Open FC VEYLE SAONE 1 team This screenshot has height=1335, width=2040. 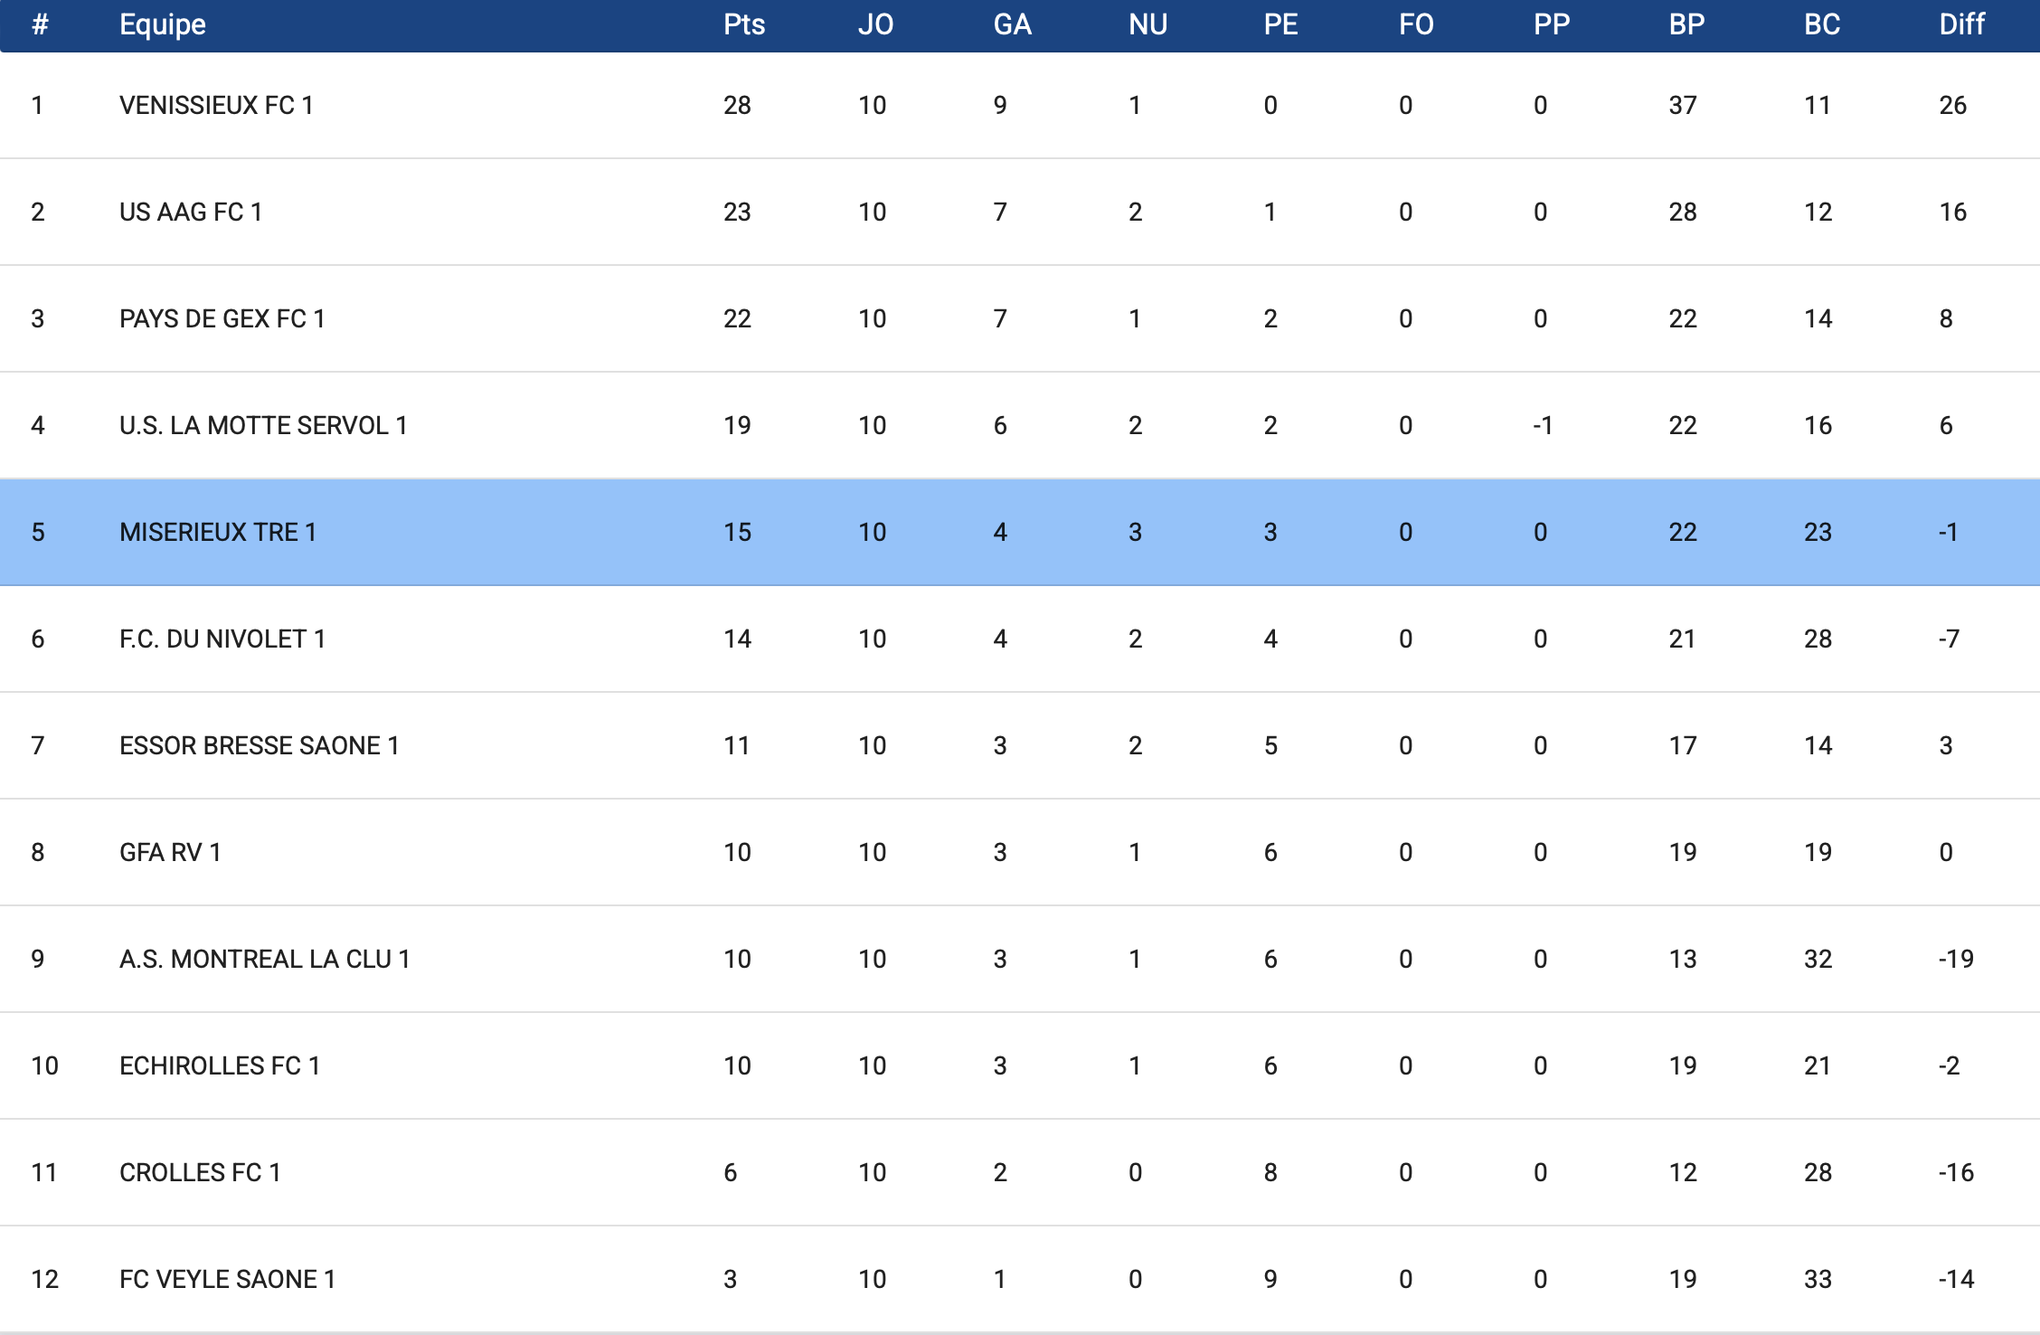[x=227, y=1280]
